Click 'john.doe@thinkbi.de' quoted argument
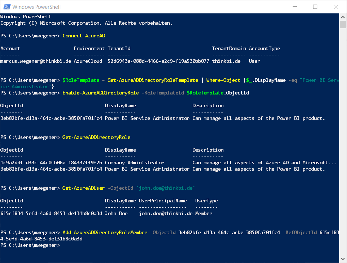The width and height of the screenshot is (347, 263). 166,188
